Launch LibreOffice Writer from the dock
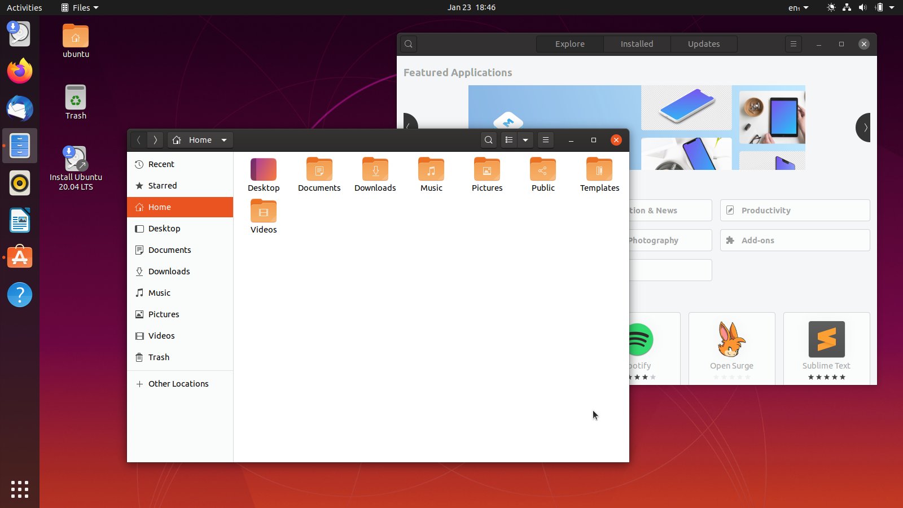This screenshot has height=508, width=903. point(20,220)
